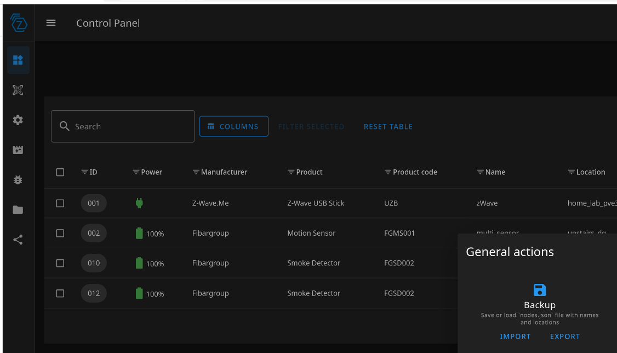Open the Store folder icon page

click(18, 209)
